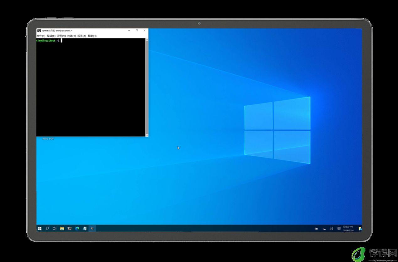This screenshot has height=262, width=398.
Task: Select the "WPS PDF" desktop label
Action: pyautogui.click(x=48, y=139)
